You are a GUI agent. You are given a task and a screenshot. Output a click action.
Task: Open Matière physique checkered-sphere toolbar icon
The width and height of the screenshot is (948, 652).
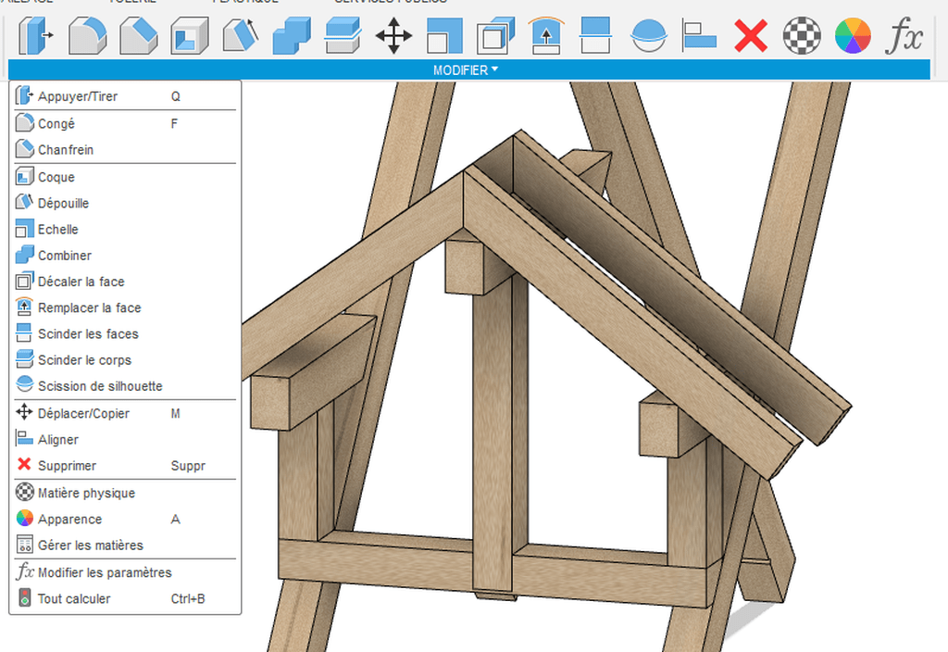coord(802,36)
